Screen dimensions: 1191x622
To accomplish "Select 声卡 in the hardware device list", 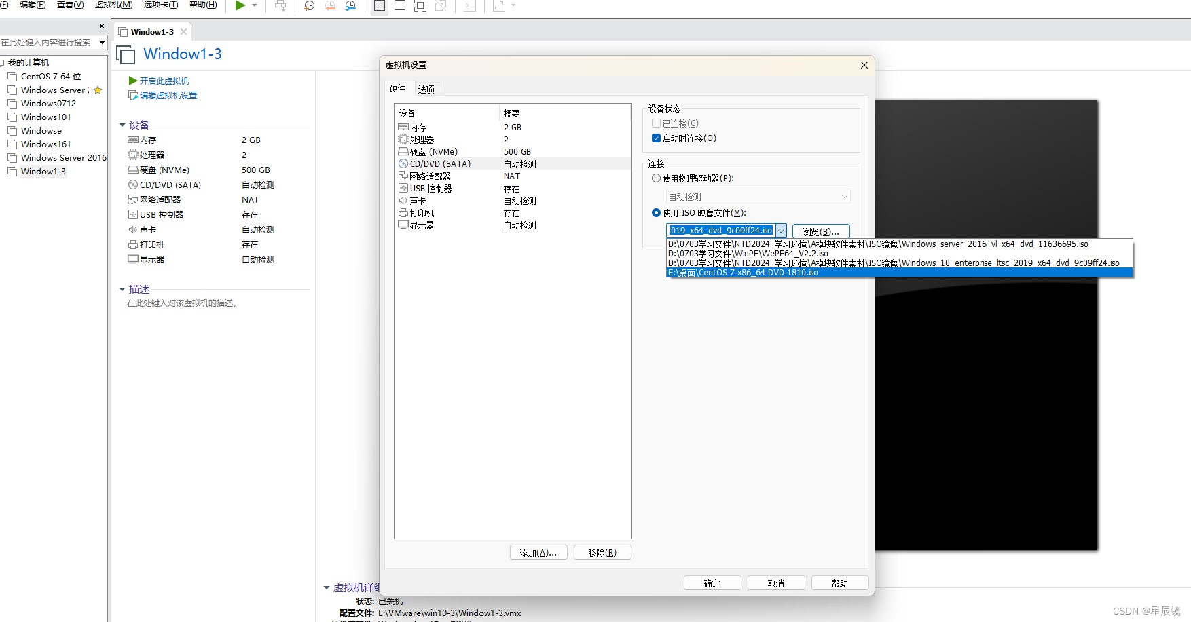I will point(513,201).
